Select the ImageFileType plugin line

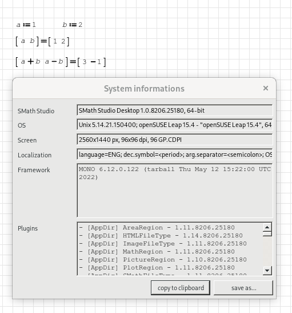(163, 244)
